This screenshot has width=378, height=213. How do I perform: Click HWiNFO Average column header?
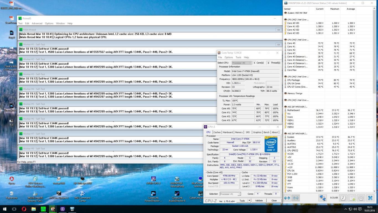point(351,9)
